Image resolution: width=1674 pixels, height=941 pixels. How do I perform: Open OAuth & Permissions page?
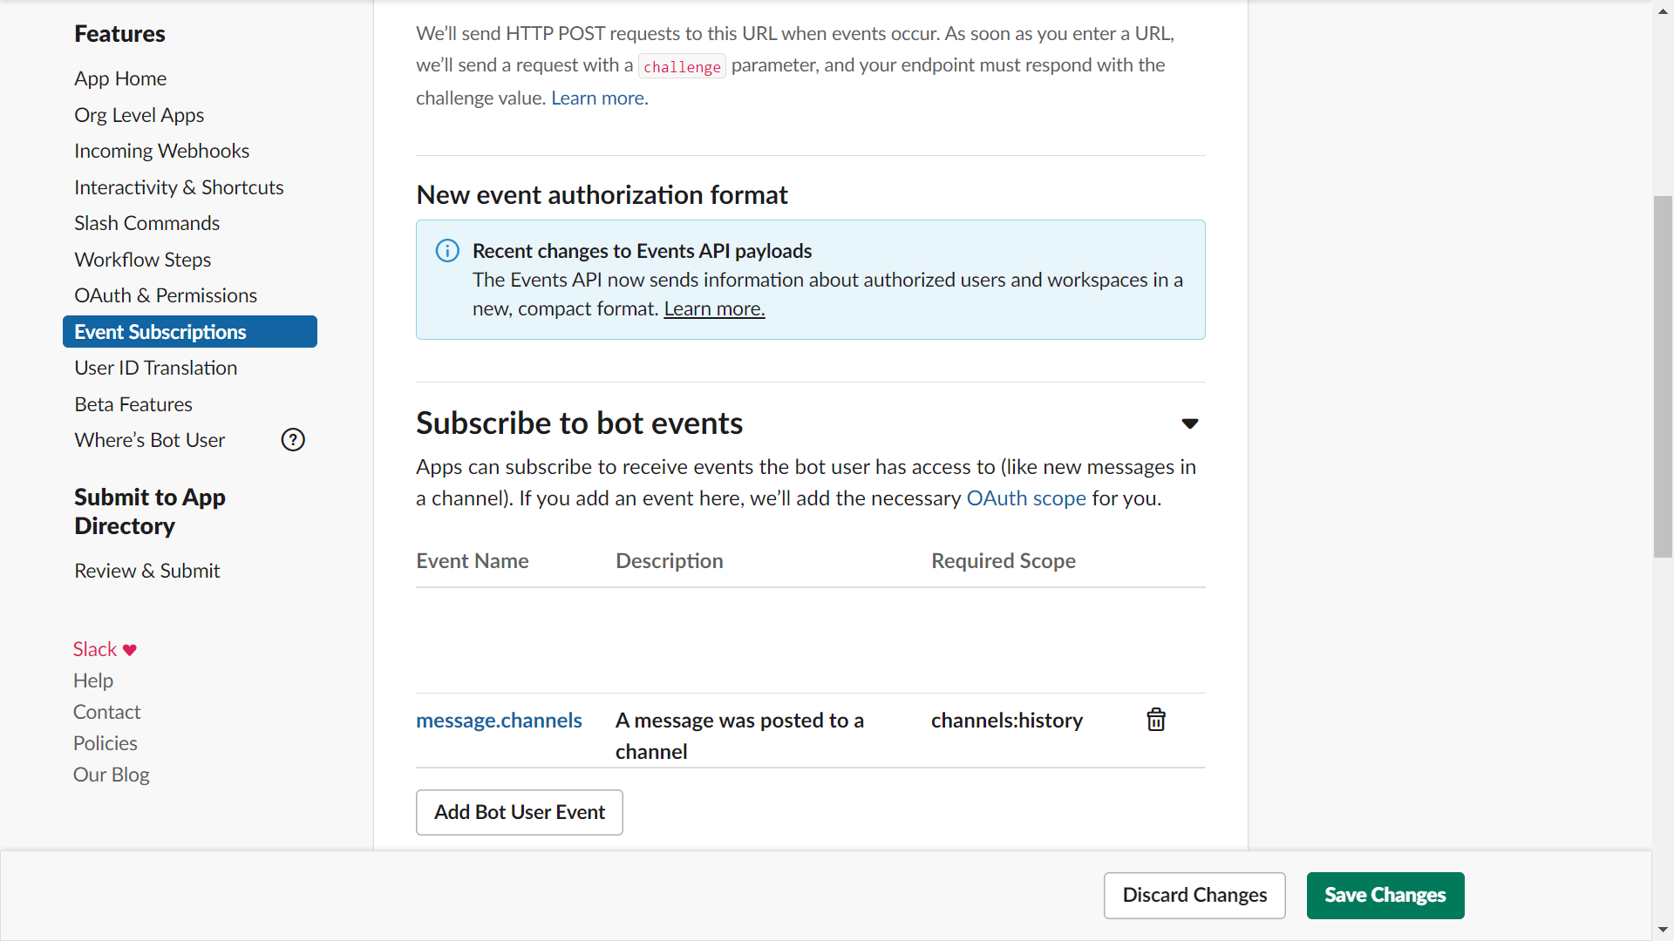click(166, 295)
